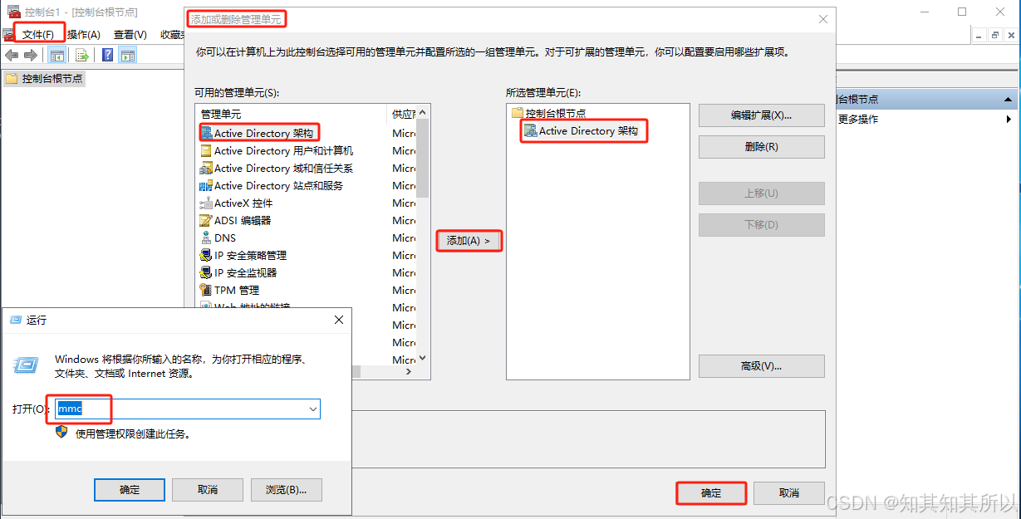Open the 操作(A) menu

83,34
